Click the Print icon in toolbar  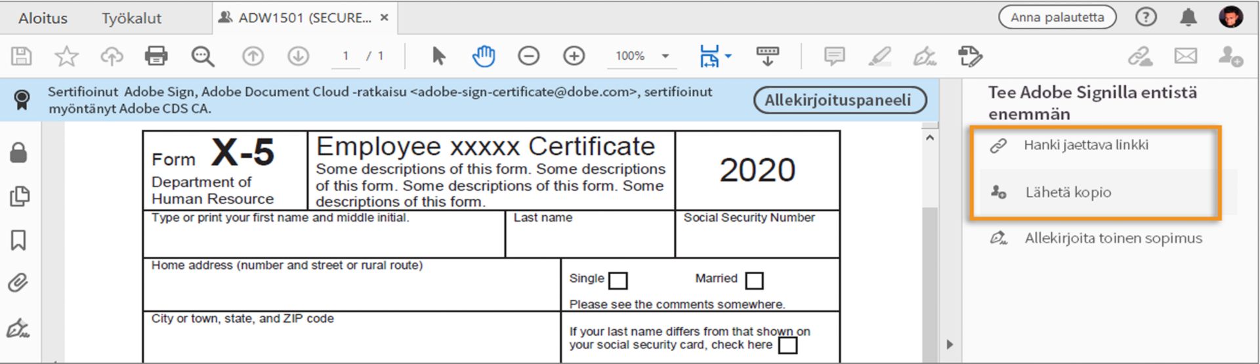click(156, 56)
